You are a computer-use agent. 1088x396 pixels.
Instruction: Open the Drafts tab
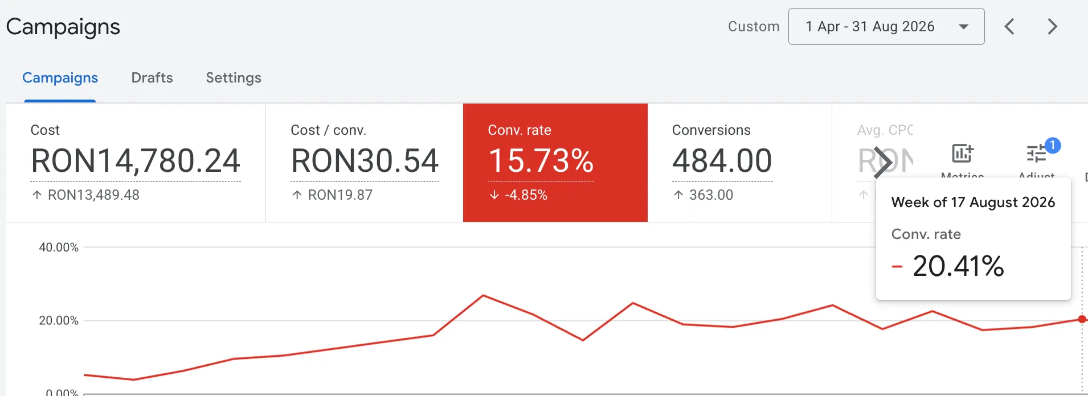point(152,78)
